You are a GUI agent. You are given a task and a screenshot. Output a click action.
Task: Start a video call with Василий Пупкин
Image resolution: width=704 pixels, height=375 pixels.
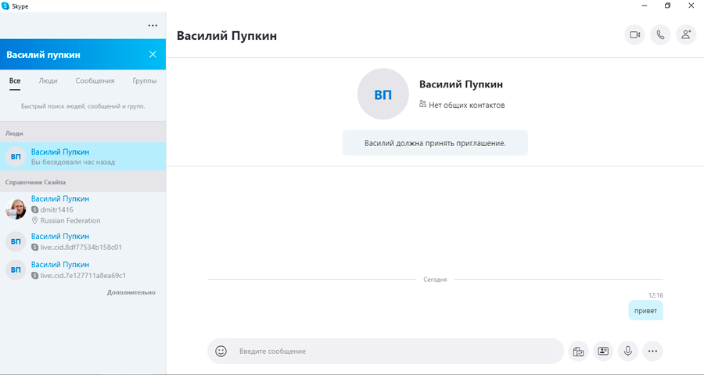(x=634, y=34)
